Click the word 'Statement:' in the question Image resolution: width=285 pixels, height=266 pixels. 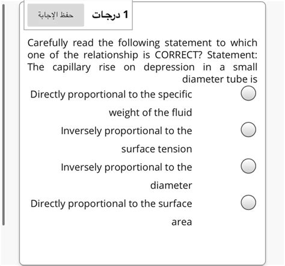pyautogui.click(x=232, y=55)
